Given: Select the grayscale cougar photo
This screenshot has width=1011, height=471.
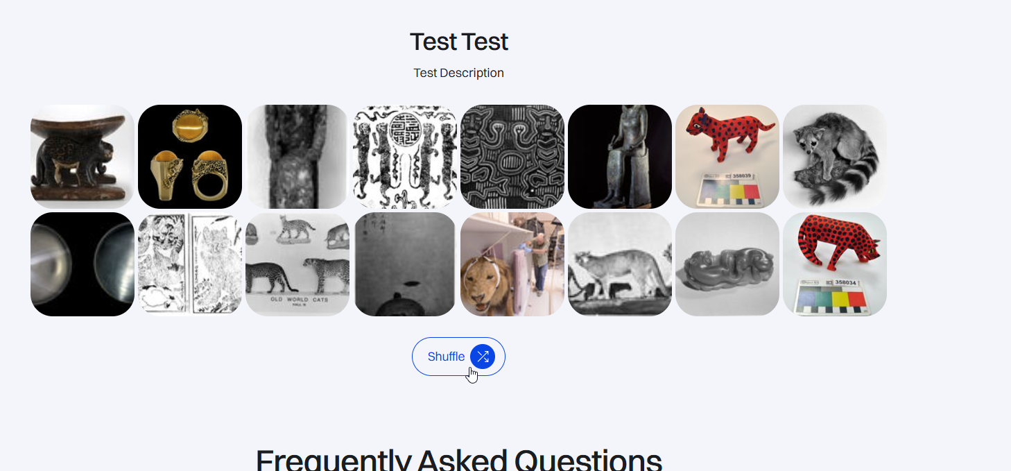Looking at the screenshot, I should [620, 264].
